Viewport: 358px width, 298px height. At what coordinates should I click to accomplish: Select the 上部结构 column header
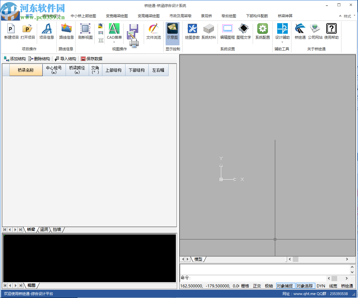coord(114,70)
